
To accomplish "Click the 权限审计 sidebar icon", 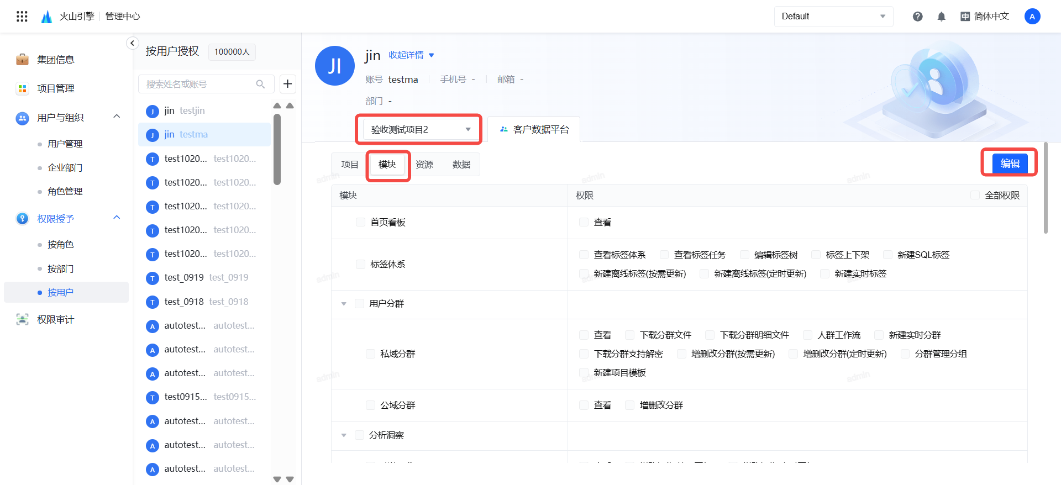I will pyautogui.click(x=22, y=319).
